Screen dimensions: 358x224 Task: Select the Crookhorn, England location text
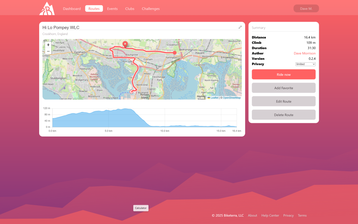tap(55, 34)
